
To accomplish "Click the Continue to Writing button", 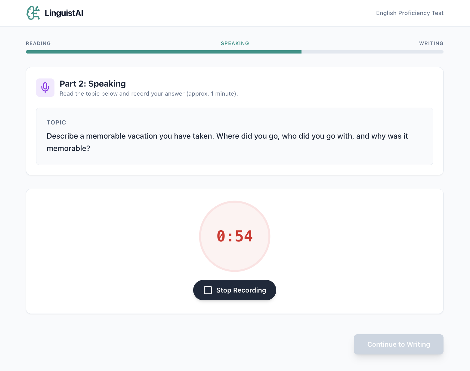I will (x=398, y=344).
